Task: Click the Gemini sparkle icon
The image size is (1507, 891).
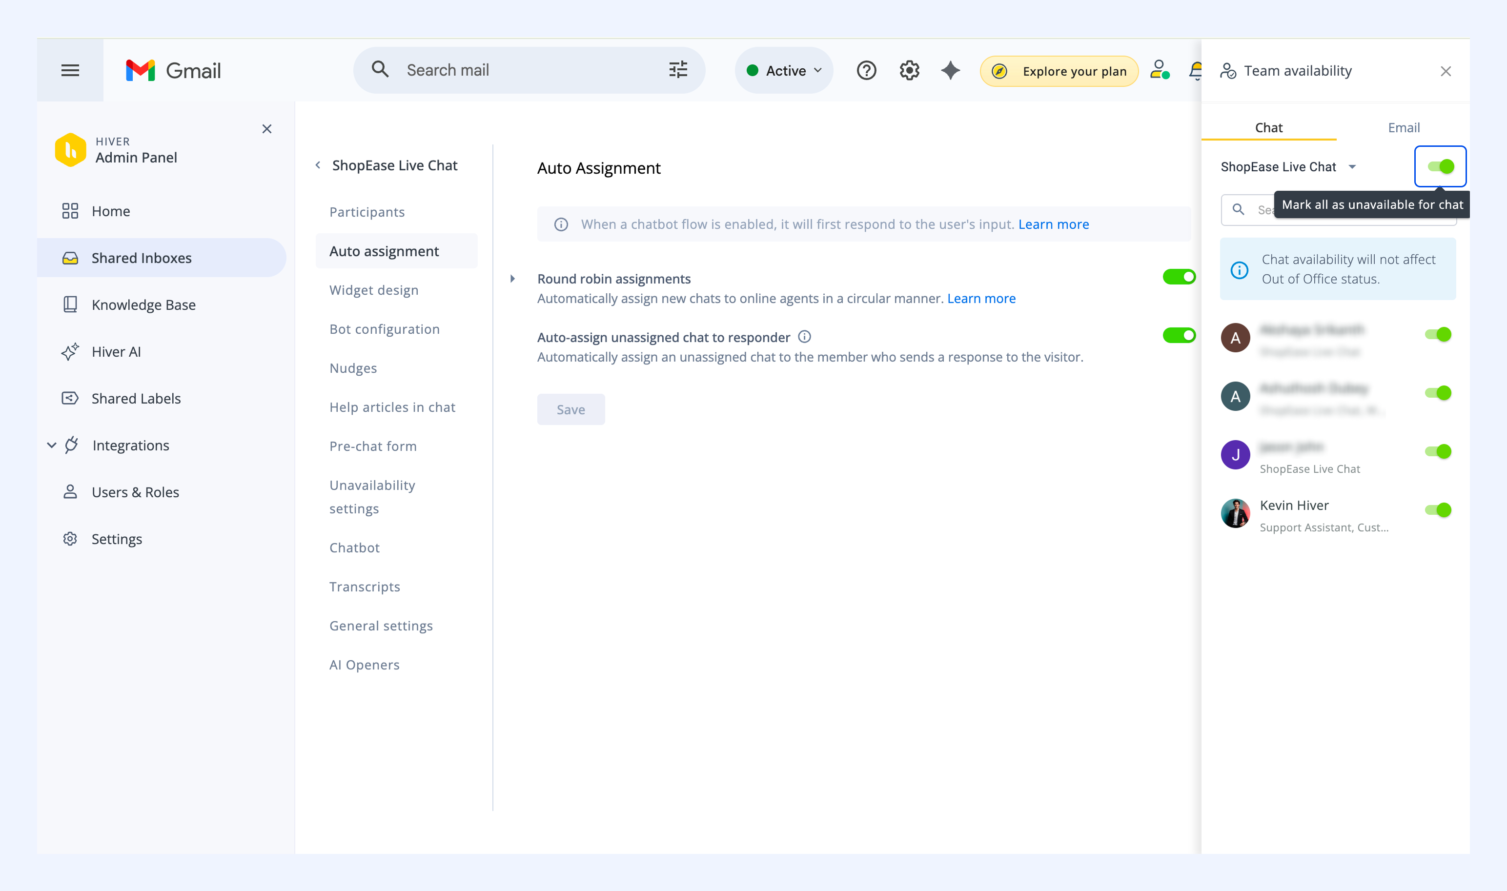Action: click(951, 70)
